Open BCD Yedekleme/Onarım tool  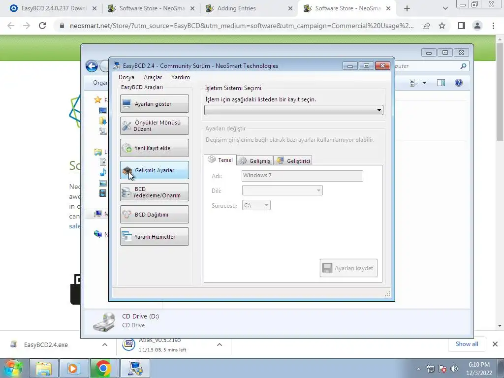click(x=154, y=192)
